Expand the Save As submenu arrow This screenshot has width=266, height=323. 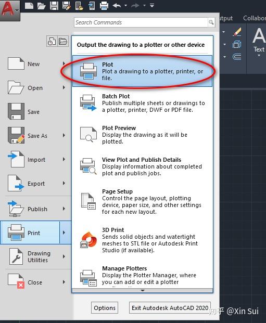pyautogui.click(x=64, y=135)
